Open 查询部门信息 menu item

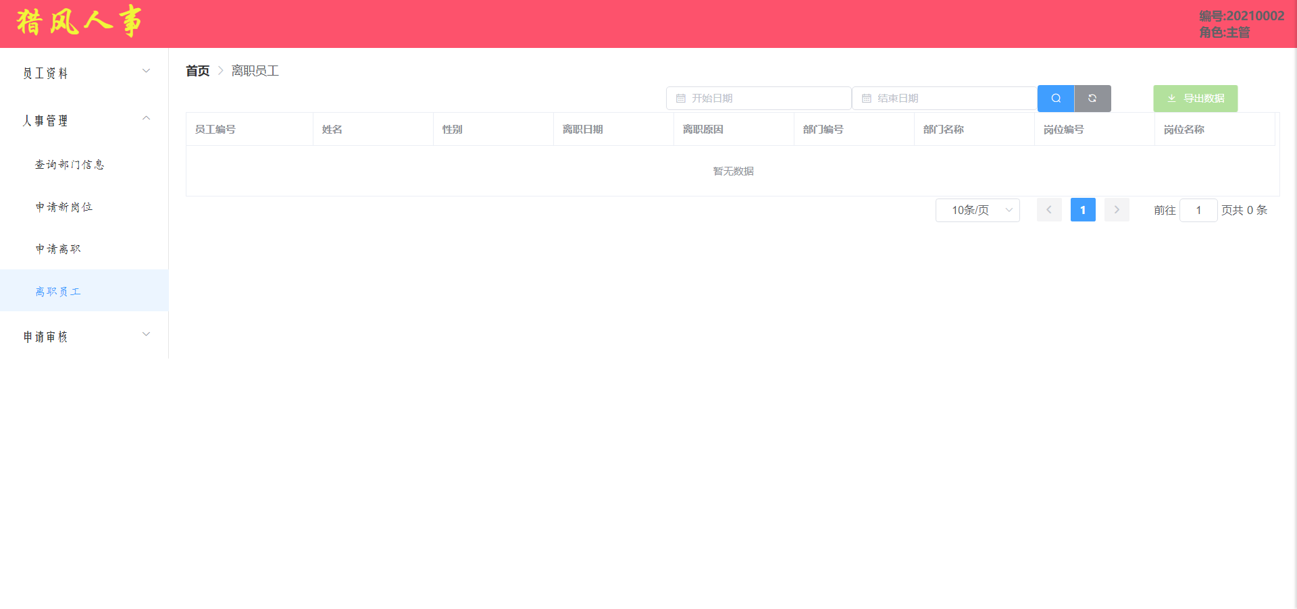pyautogui.click(x=84, y=164)
